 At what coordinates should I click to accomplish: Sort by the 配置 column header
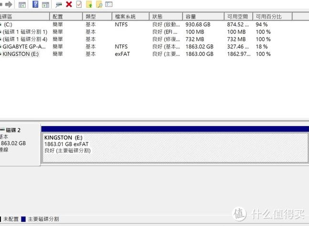click(66, 17)
